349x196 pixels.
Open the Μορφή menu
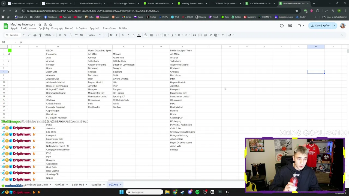[69, 28]
